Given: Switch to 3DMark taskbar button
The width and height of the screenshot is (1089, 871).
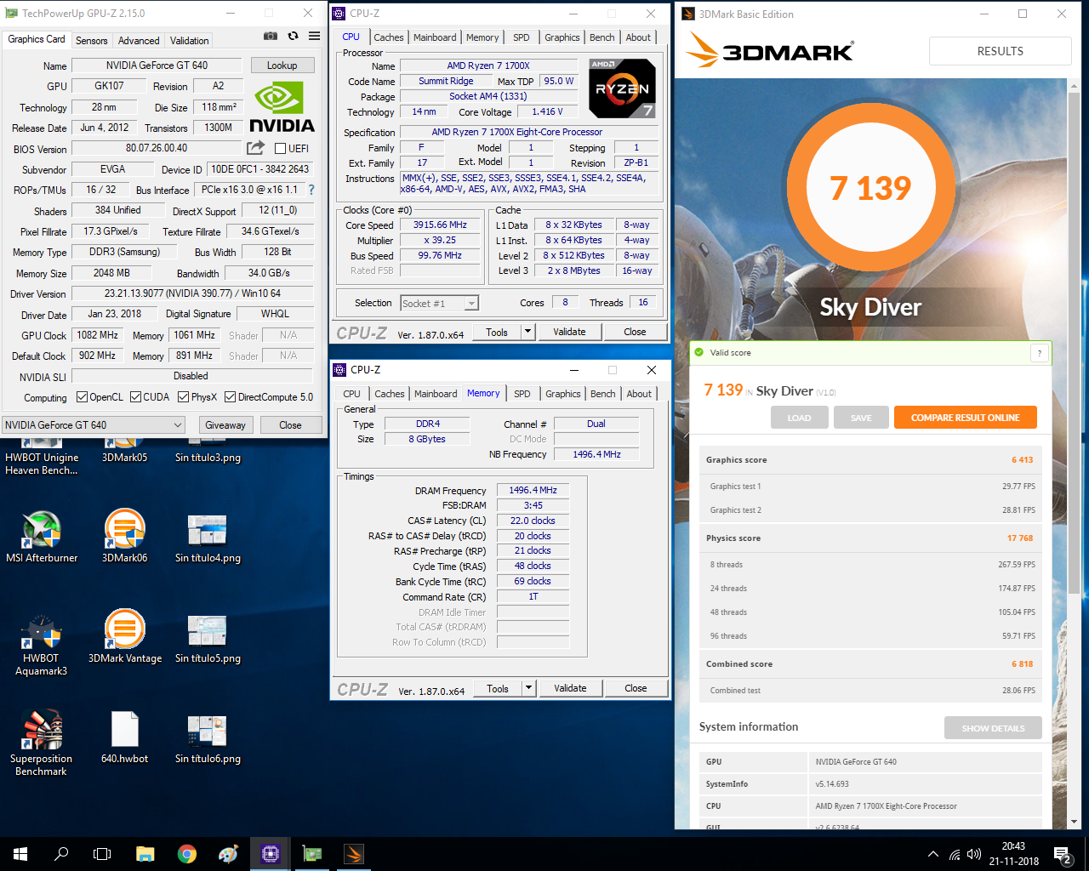Looking at the screenshot, I should click(354, 854).
